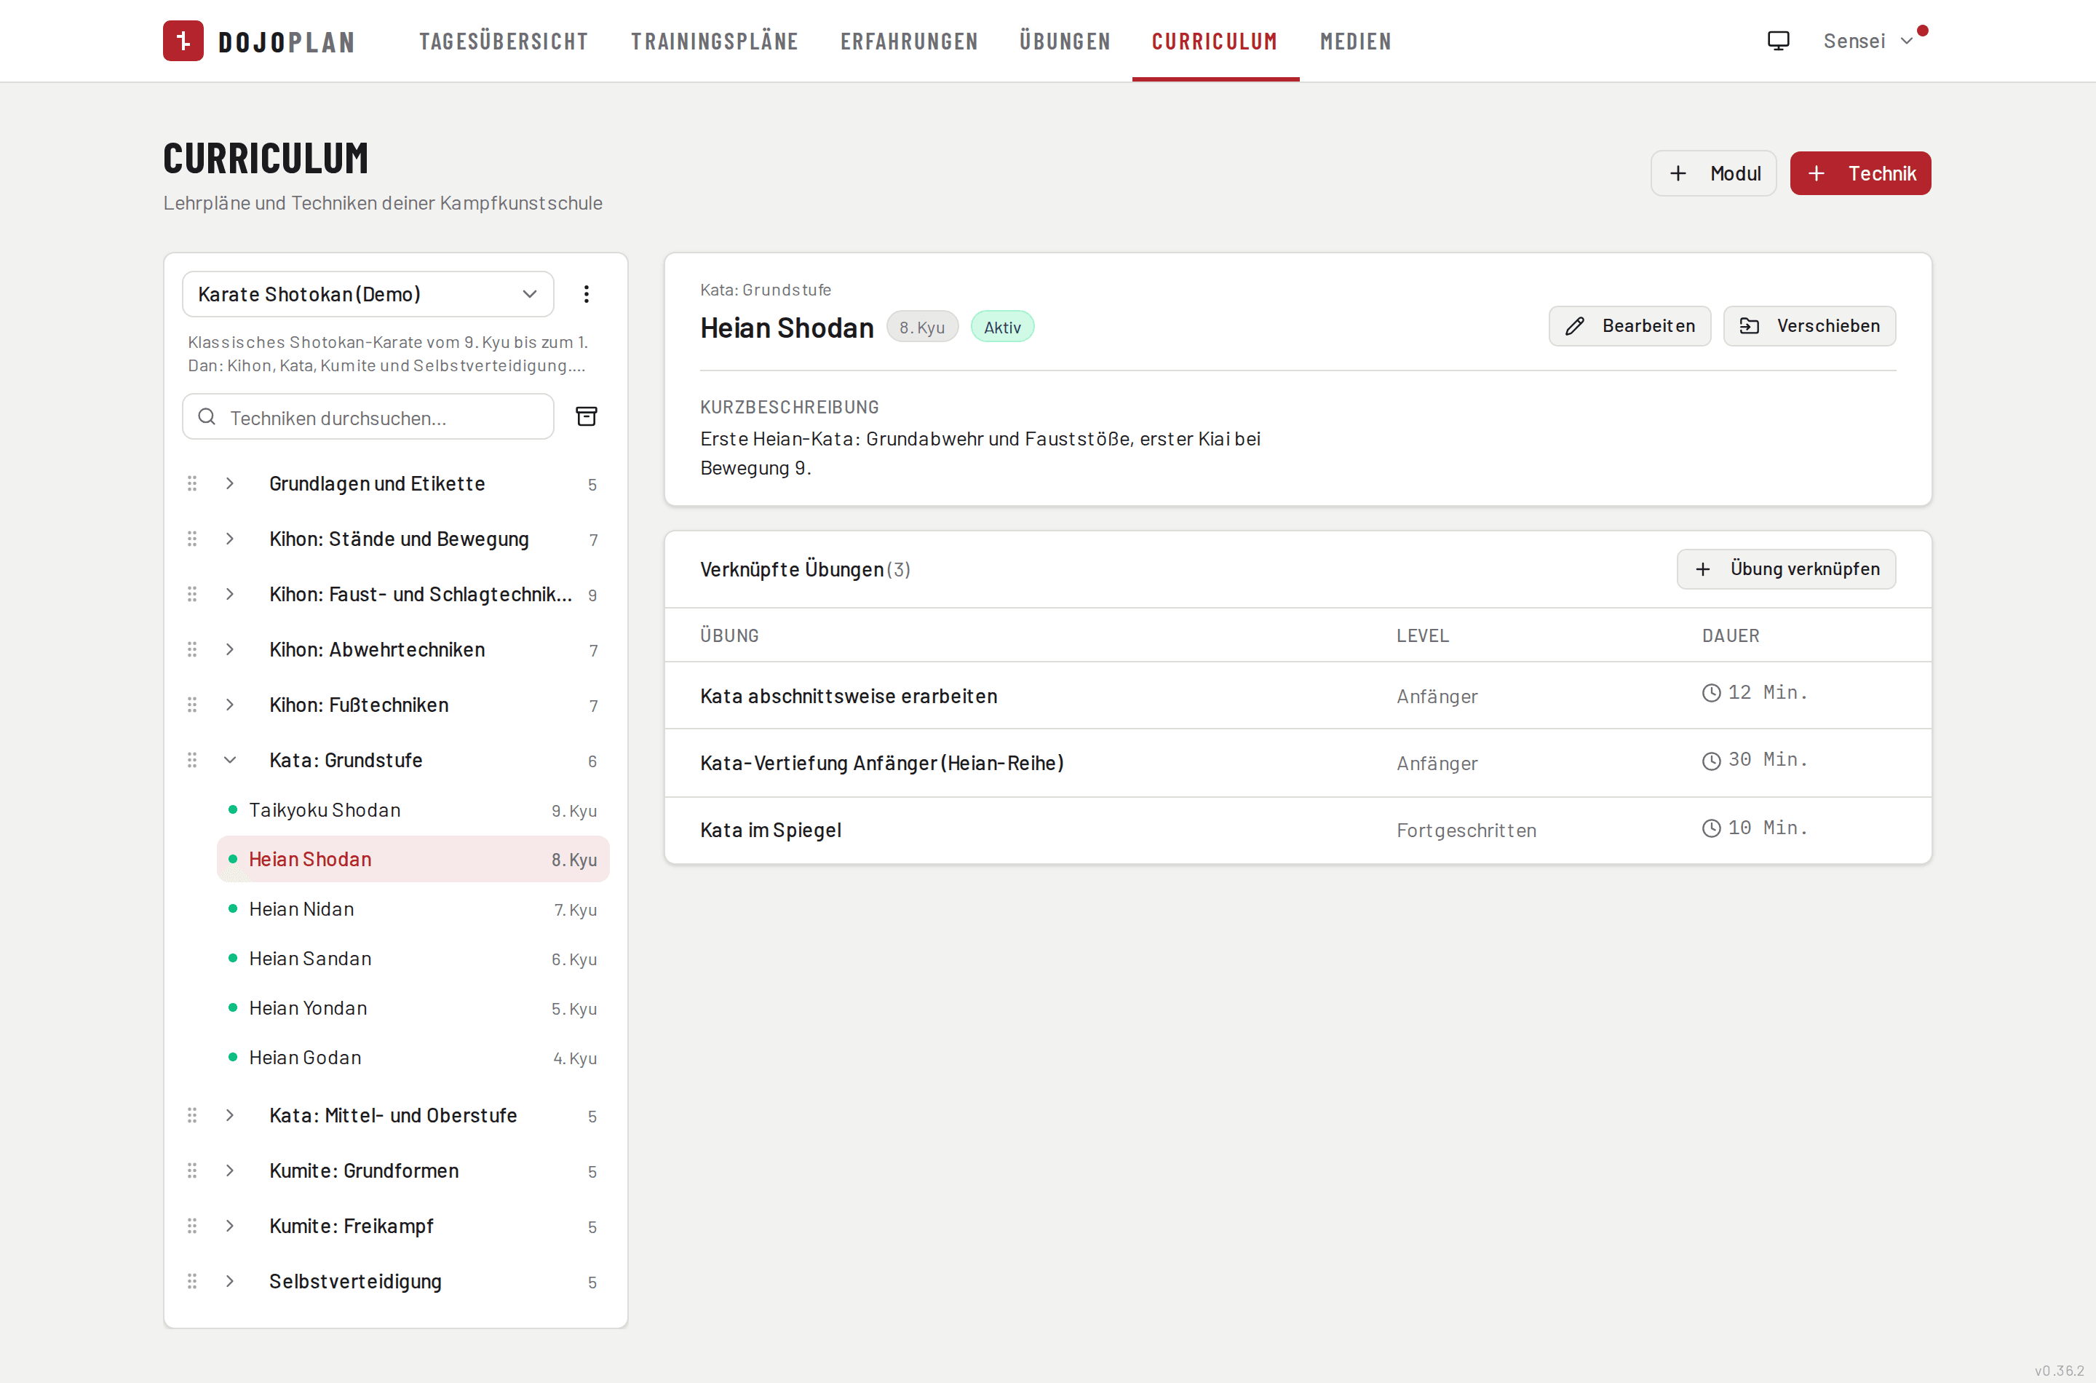Viewport: 2096px width, 1383px height.
Task: Click the archive box icon beside search
Action: [587, 416]
